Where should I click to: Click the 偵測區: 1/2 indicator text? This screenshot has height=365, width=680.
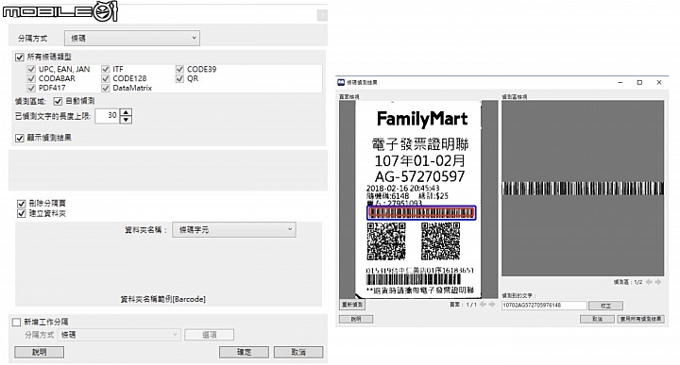(628, 282)
